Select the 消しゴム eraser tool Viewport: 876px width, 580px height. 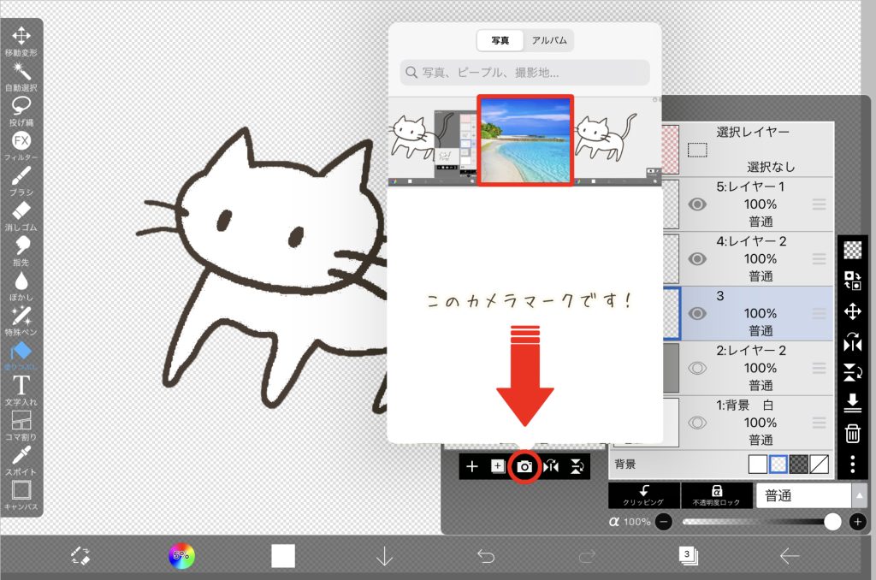21,212
